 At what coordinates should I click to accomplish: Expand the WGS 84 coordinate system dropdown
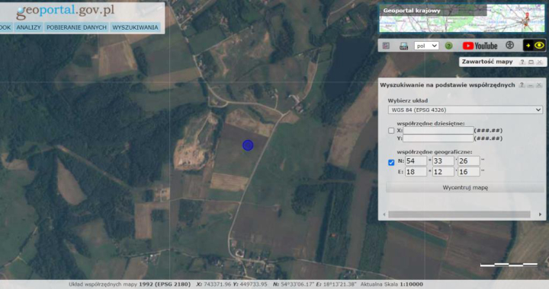click(465, 110)
